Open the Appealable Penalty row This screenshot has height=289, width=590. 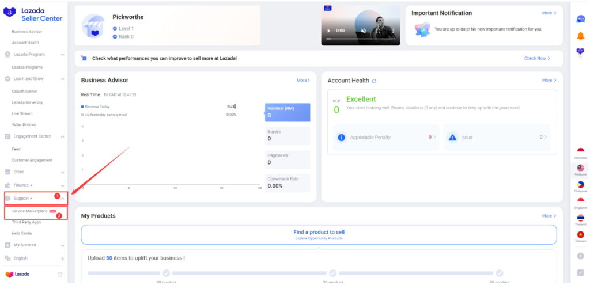pyautogui.click(x=385, y=138)
